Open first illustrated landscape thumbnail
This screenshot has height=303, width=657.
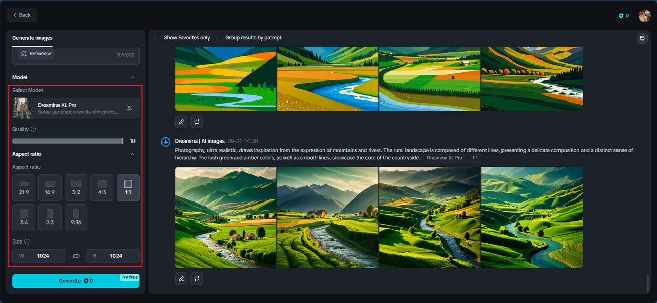226,78
